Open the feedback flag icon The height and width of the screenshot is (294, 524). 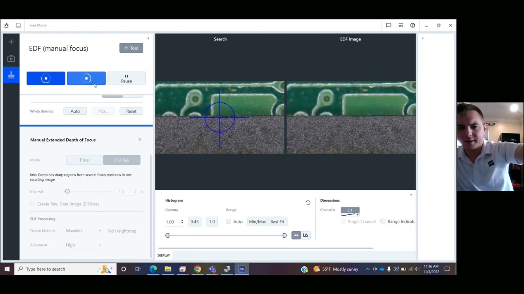coord(389,25)
